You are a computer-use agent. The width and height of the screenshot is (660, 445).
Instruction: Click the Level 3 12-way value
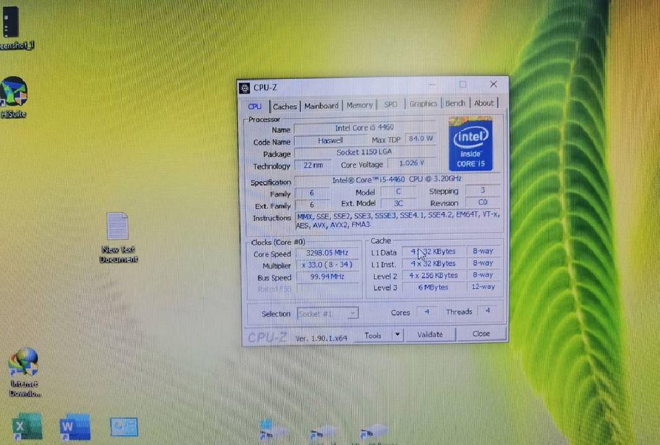[x=483, y=286]
